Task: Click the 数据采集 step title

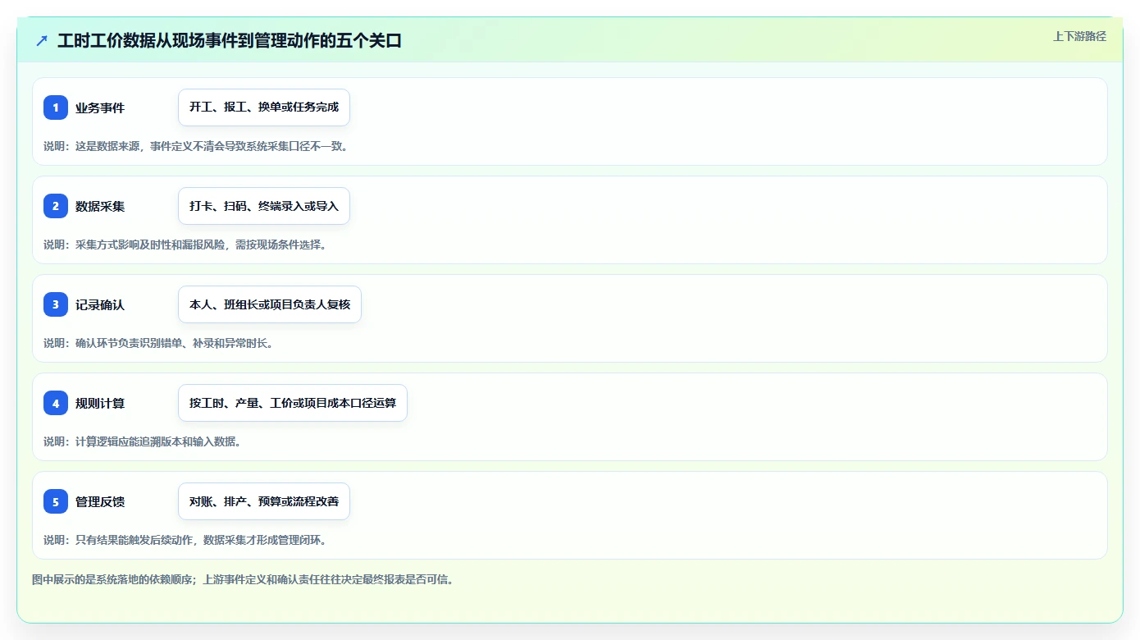Action: [100, 206]
